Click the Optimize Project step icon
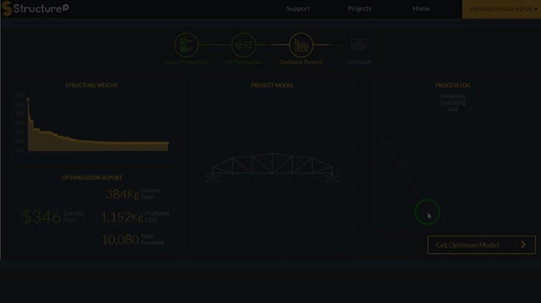 pyautogui.click(x=300, y=45)
